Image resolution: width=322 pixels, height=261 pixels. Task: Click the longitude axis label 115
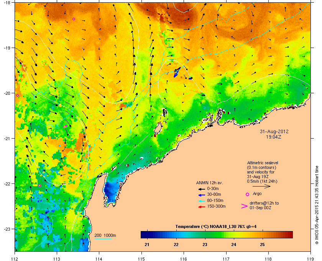141,259
